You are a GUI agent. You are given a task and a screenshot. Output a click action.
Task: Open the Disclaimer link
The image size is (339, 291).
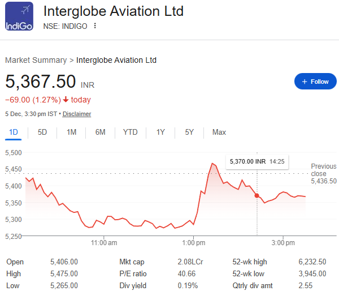(x=77, y=114)
